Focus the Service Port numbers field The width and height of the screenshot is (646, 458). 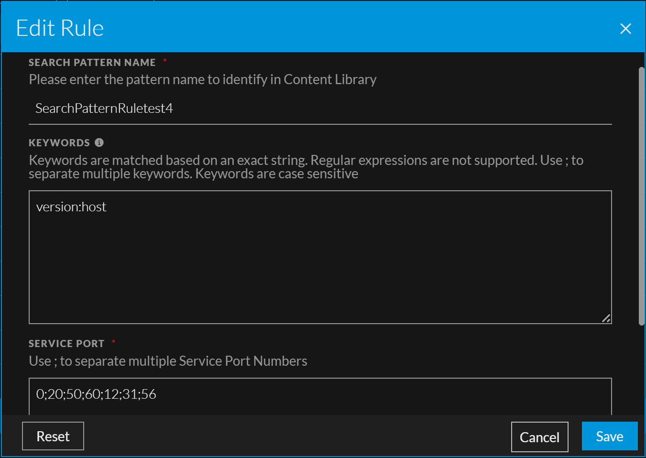[x=319, y=394]
